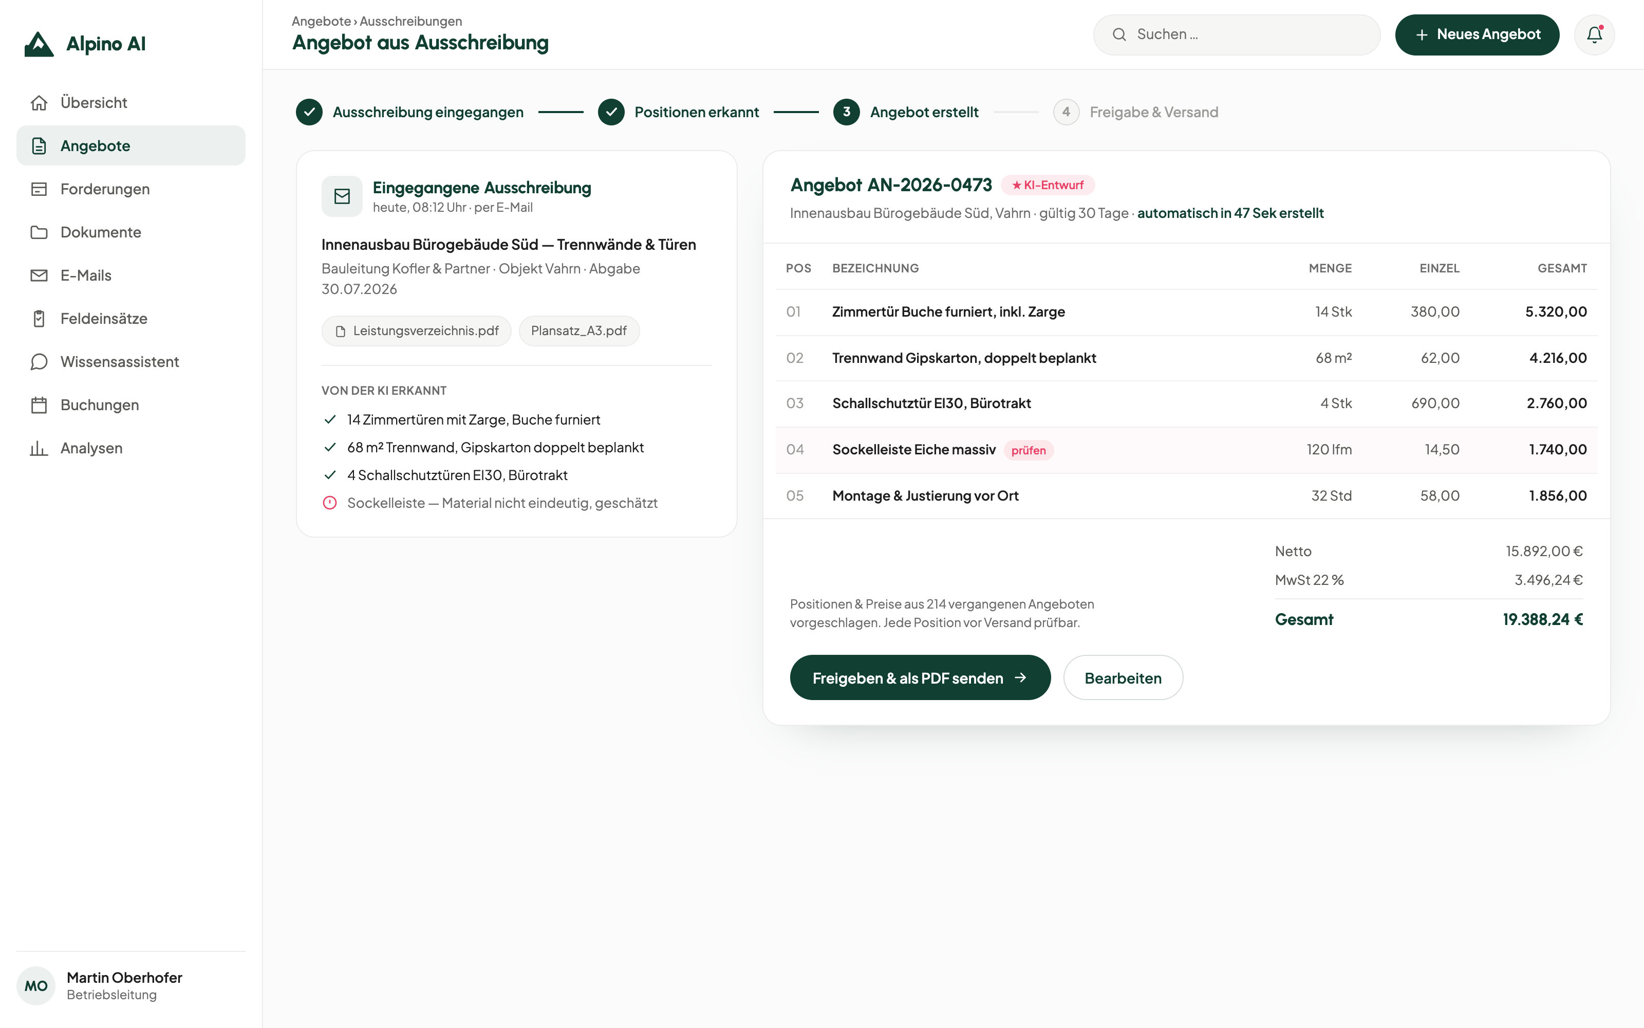Select row Montage & Justierung vor Ort
1644x1028 pixels.
[x=1186, y=497]
